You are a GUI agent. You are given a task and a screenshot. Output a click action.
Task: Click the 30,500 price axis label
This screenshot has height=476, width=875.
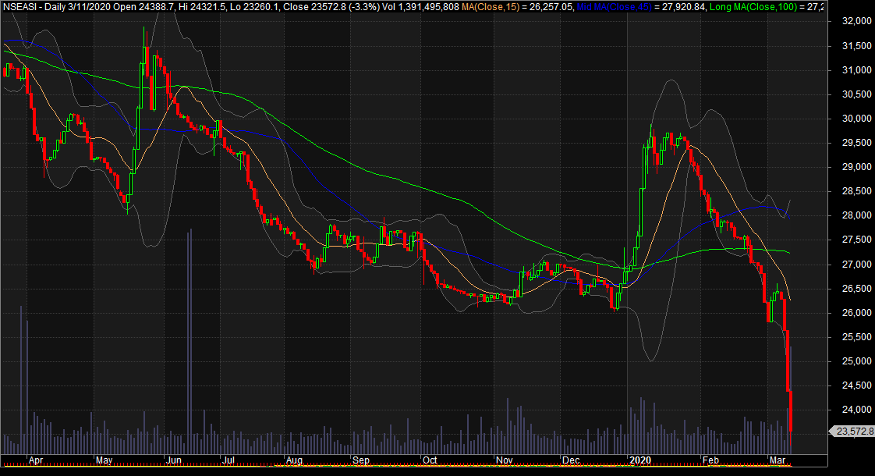click(856, 94)
